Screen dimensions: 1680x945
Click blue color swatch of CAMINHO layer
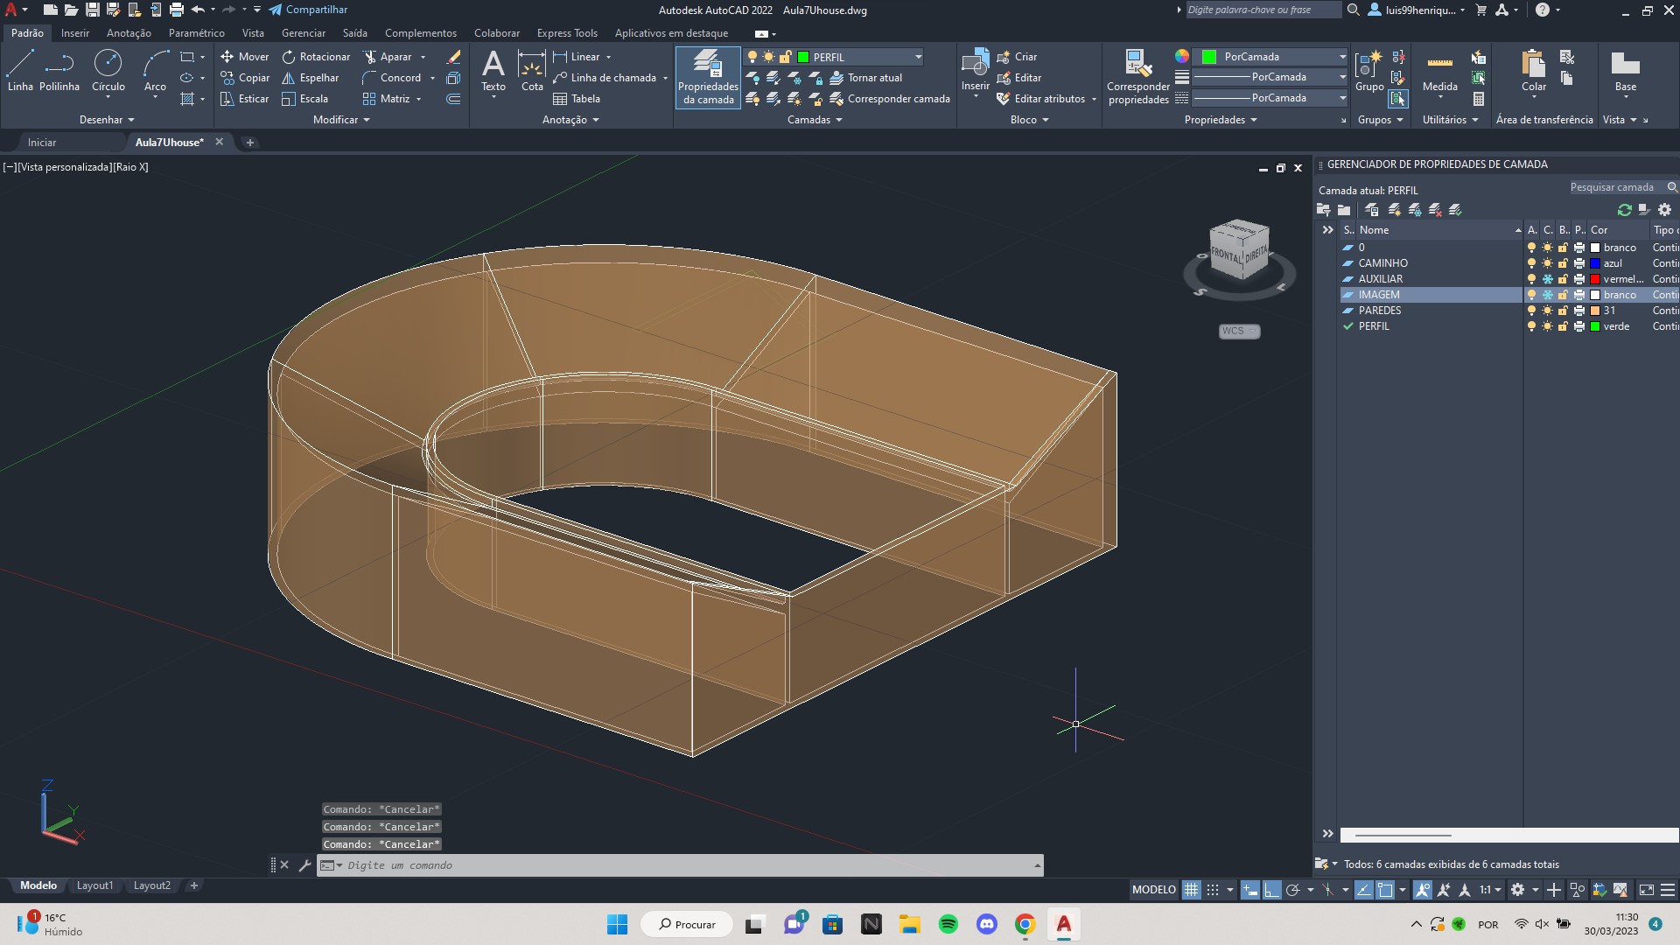pyautogui.click(x=1595, y=263)
